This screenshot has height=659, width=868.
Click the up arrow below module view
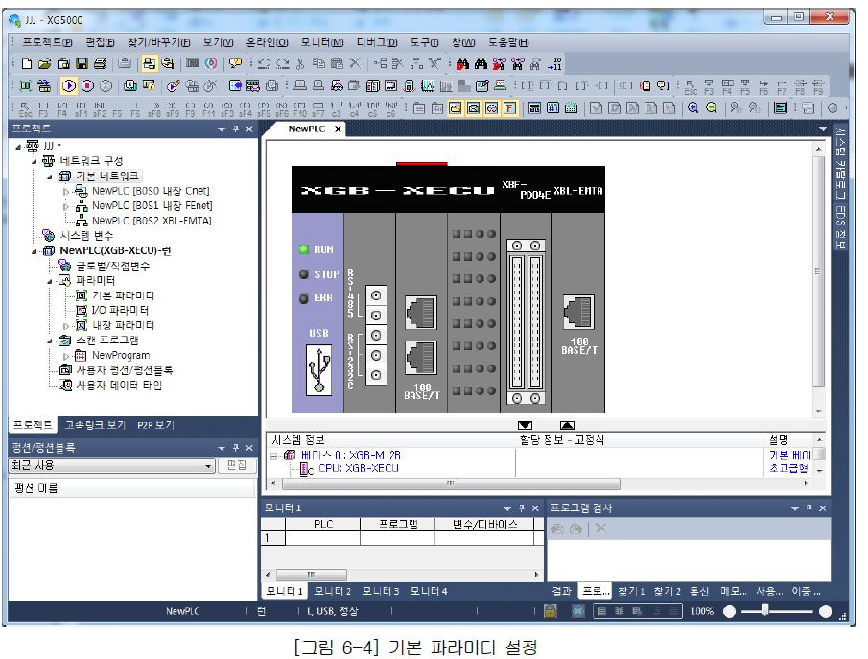(567, 425)
